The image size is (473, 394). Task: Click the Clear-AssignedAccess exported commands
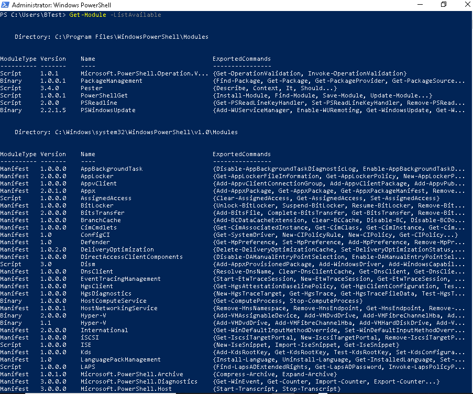326,198
